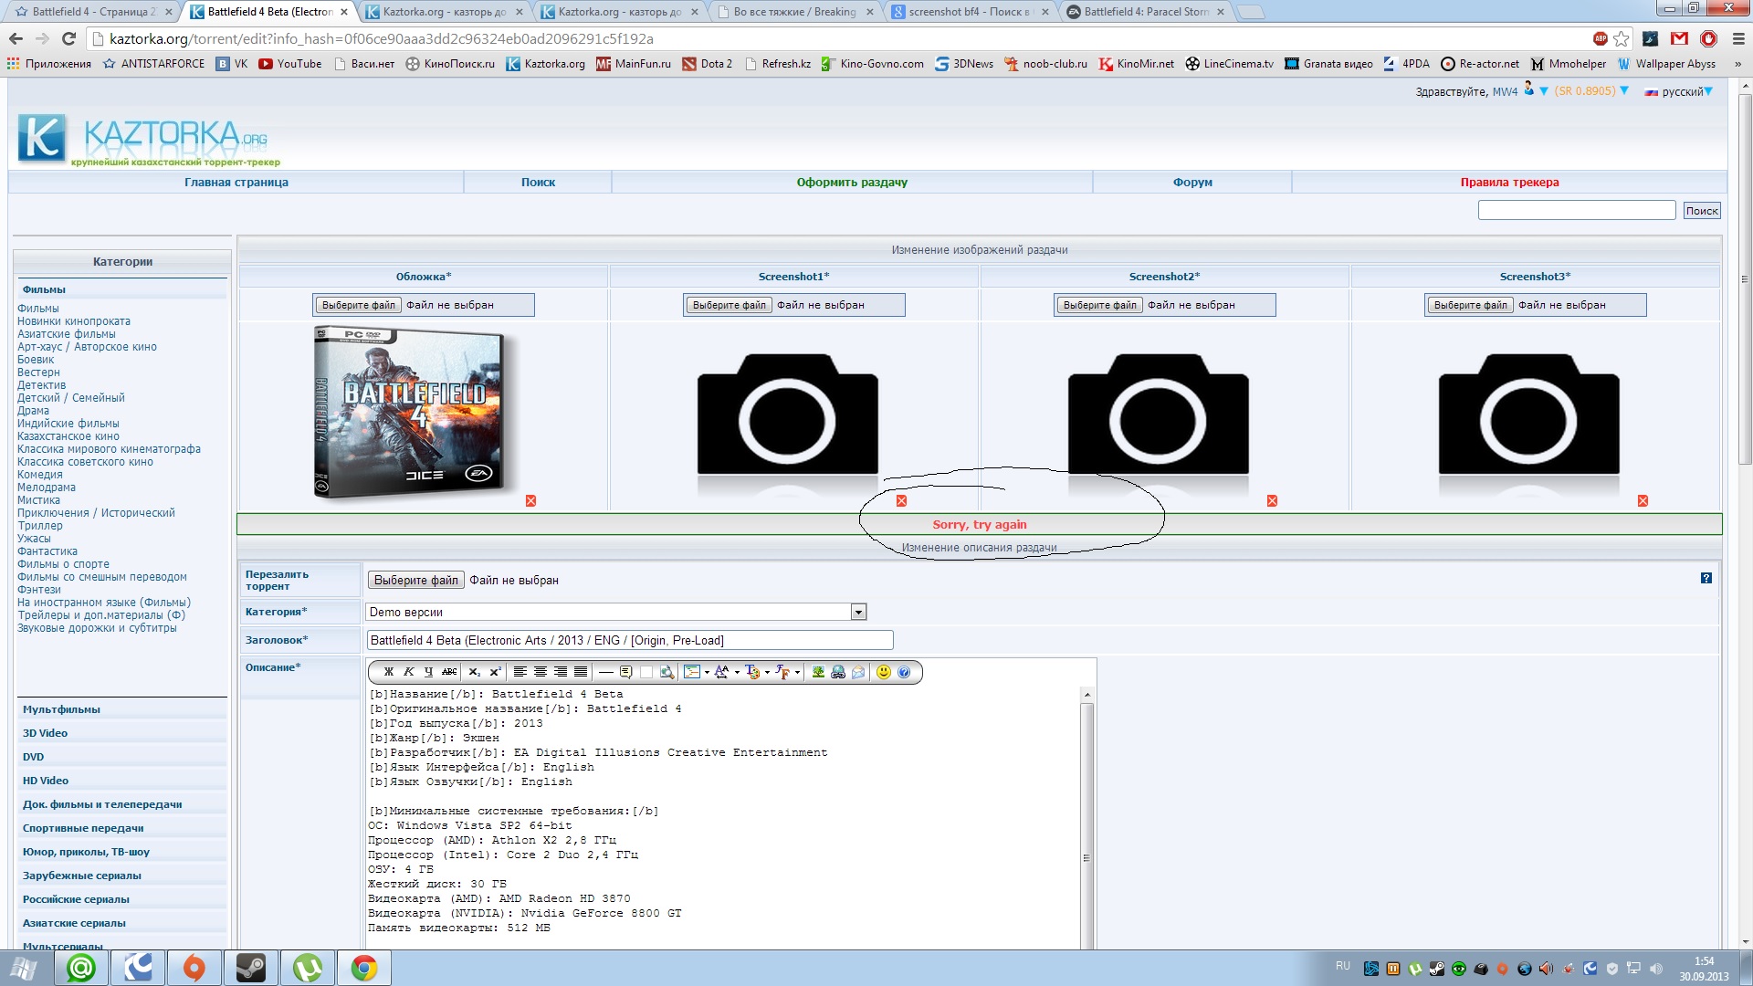The height and width of the screenshot is (986, 1753).
Task: Insert superscript in the description editor
Action: [x=496, y=672]
